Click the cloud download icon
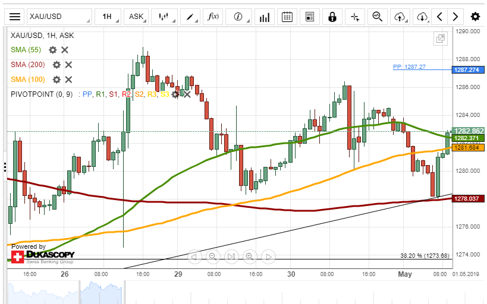Image resolution: width=487 pixels, height=304 pixels. pos(422,17)
